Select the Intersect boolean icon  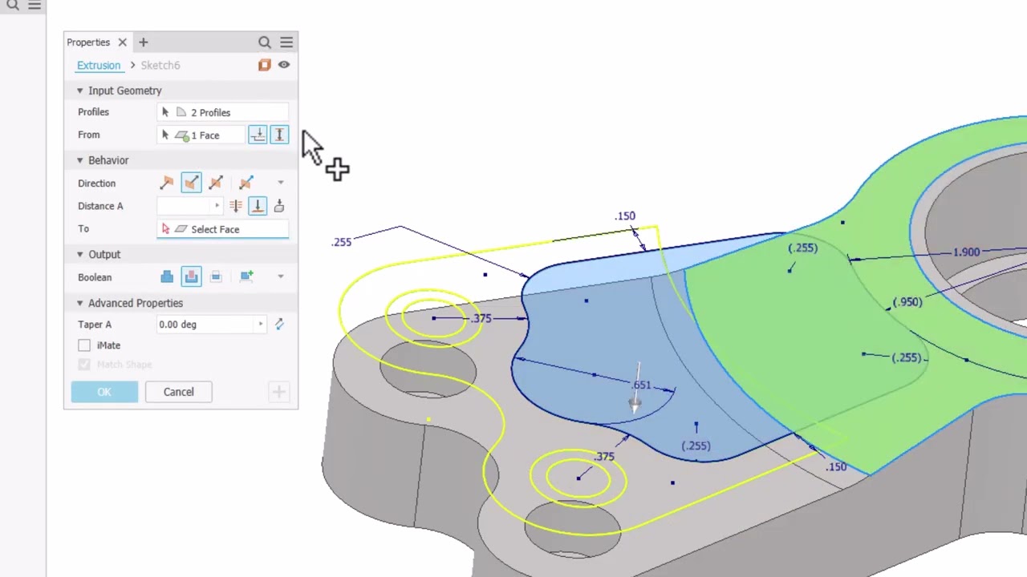pos(216,277)
